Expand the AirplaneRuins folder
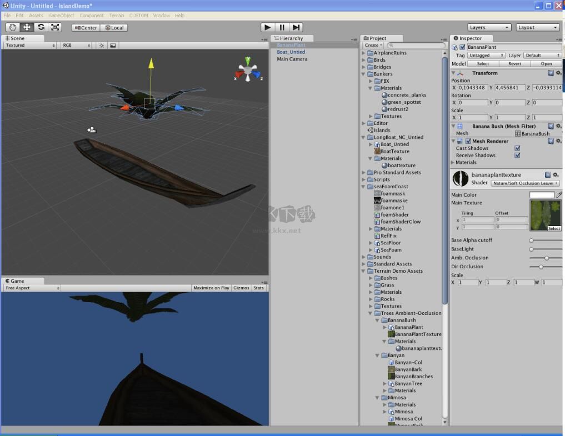 coord(364,53)
